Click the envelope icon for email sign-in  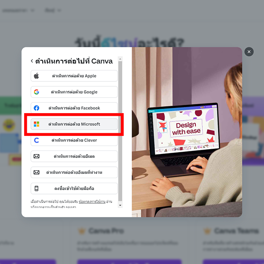point(37,156)
